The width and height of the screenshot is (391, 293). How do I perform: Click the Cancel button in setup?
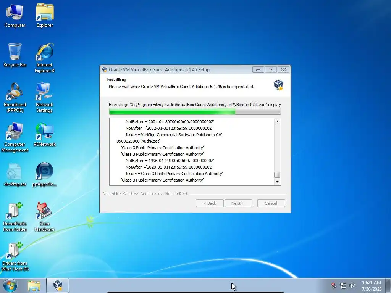(271, 203)
